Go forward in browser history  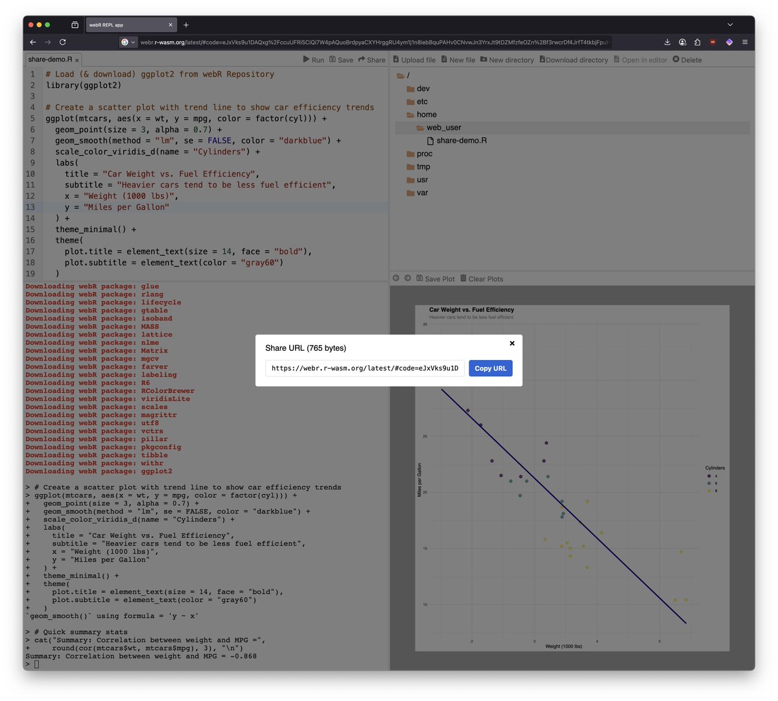tap(47, 42)
